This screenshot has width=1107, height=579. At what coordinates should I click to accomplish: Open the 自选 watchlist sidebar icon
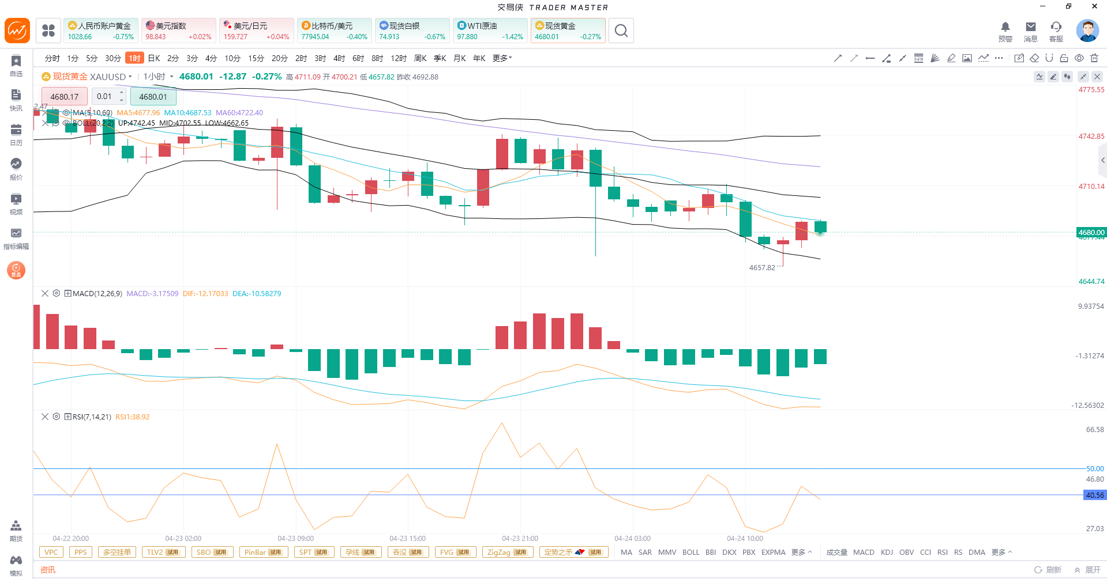(16, 65)
